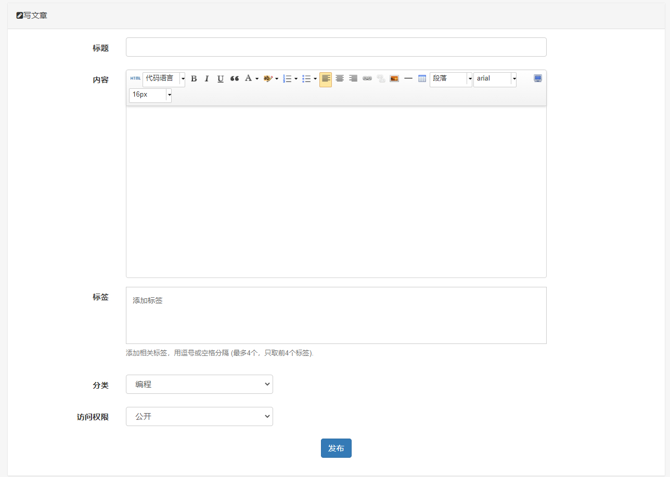Insert a table
Screen dimensions: 670x477
tap(422, 78)
